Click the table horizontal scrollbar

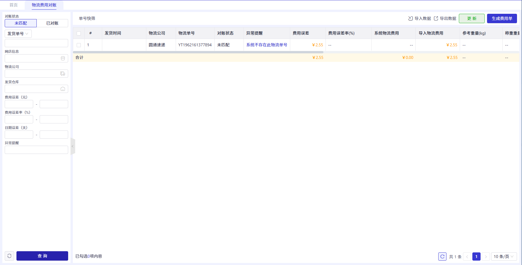[198, 52]
